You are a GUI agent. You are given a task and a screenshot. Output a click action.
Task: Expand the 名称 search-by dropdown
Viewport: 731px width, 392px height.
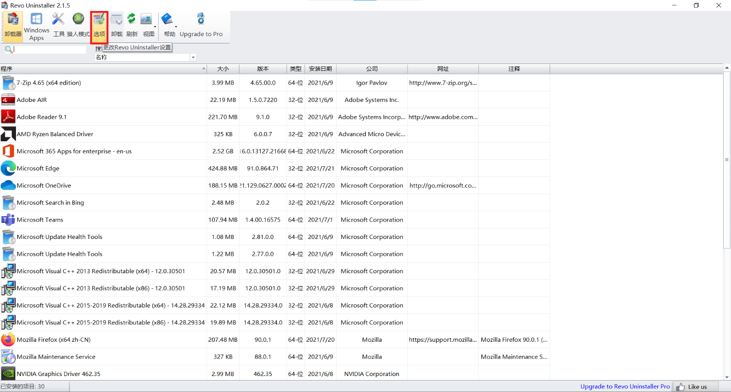coord(193,58)
